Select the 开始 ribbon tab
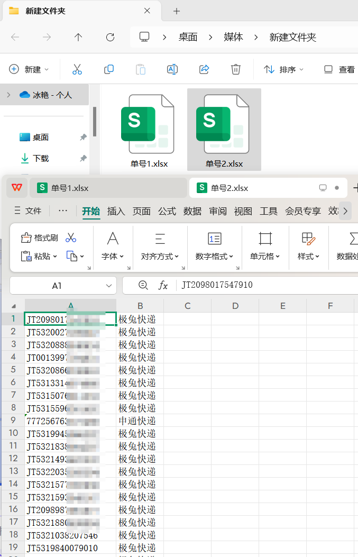Viewport: 358px width, 557px height. (x=91, y=211)
